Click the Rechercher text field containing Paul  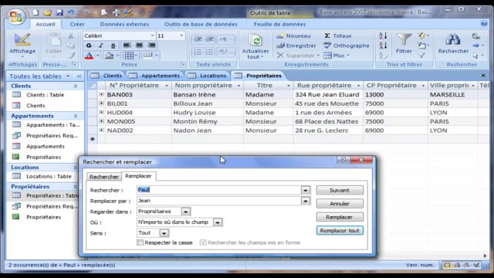(x=219, y=190)
